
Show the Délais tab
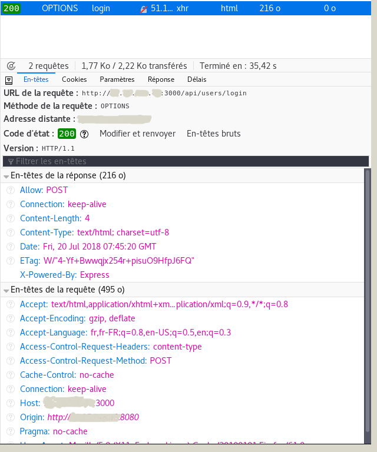coord(197,79)
